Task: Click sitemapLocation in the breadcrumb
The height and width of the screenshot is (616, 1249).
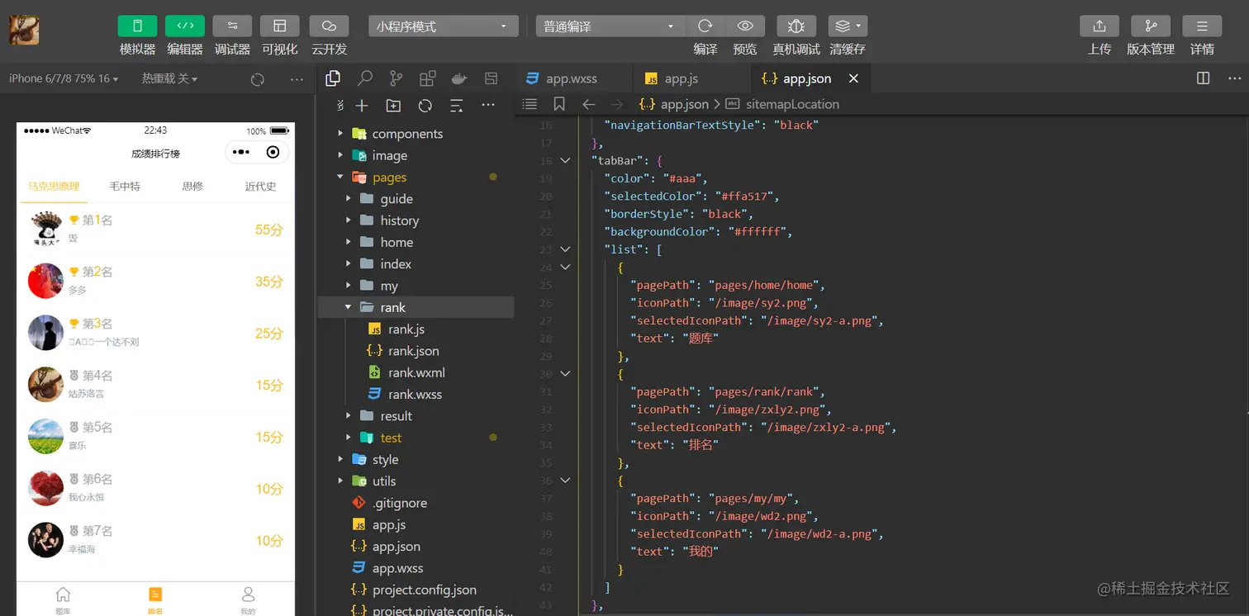Action: 792,104
